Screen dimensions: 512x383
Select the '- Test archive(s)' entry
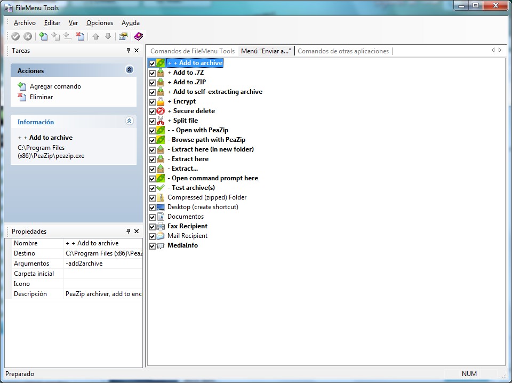pyautogui.click(x=191, y=188)
